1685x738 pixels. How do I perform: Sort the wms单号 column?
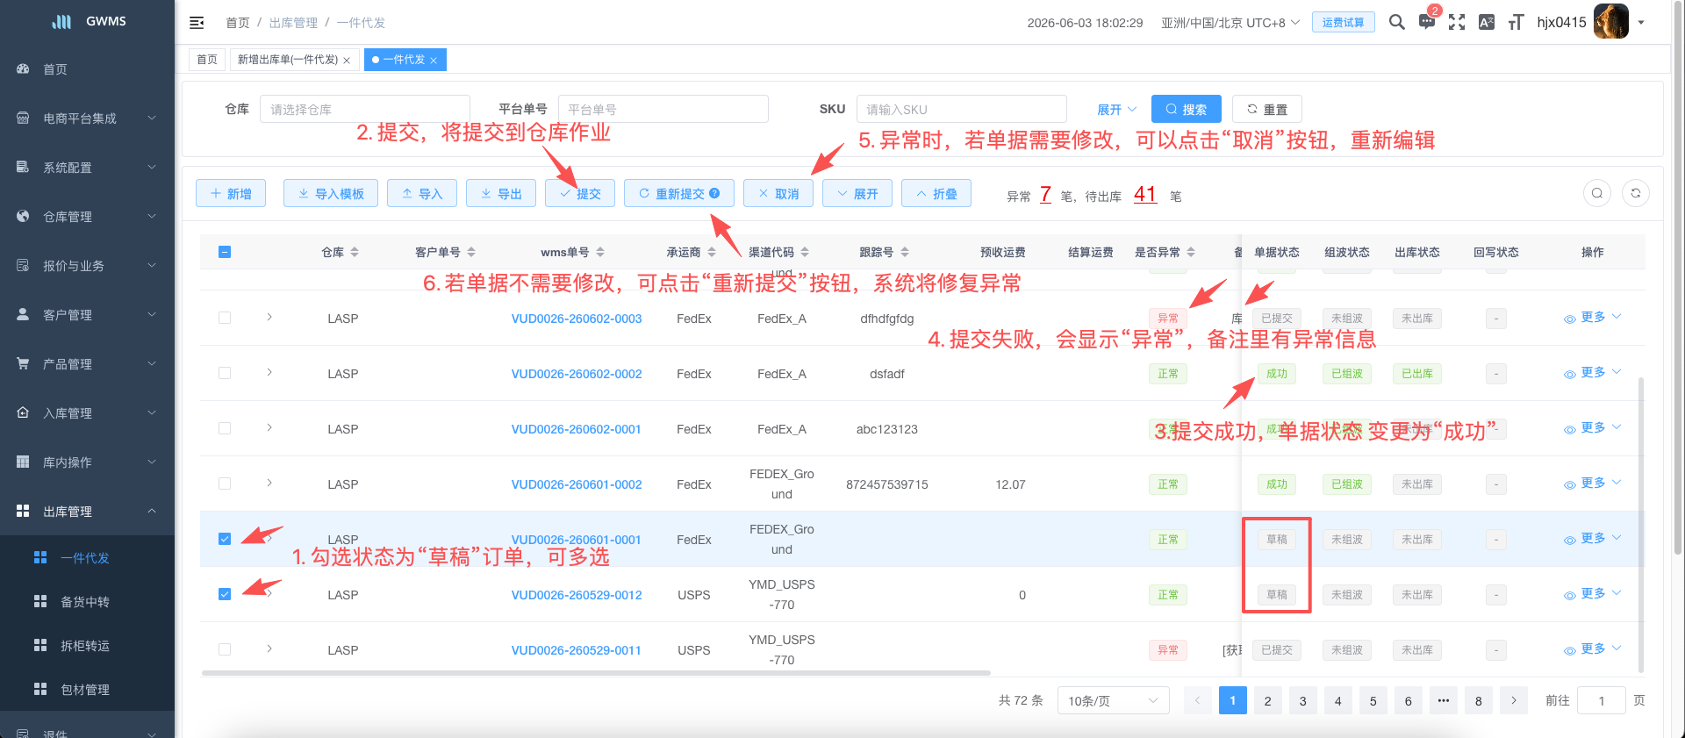[x=600, y=252]
